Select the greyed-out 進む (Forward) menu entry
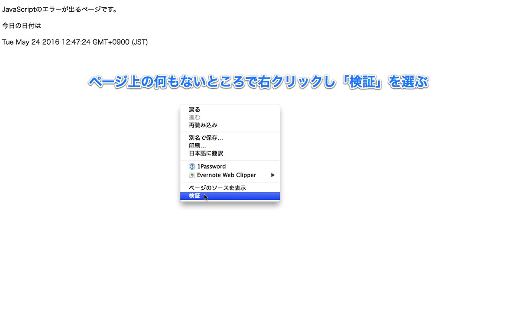Screen dimensions: 518x328 pyautogui.click(x=230, y=117)
